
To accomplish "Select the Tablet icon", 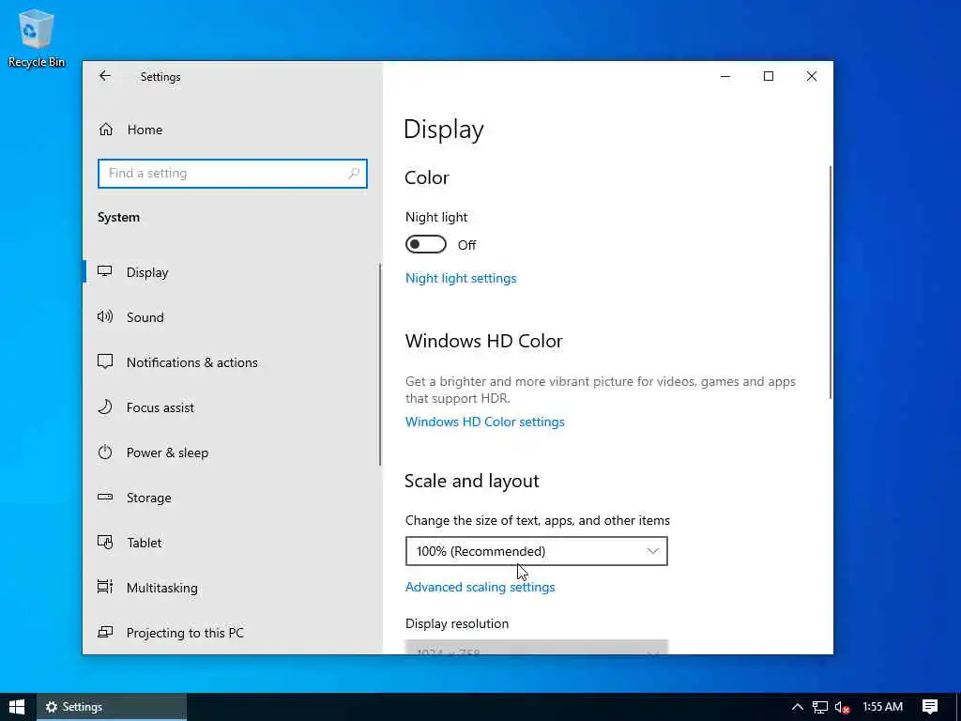I will tap(105, 543).
